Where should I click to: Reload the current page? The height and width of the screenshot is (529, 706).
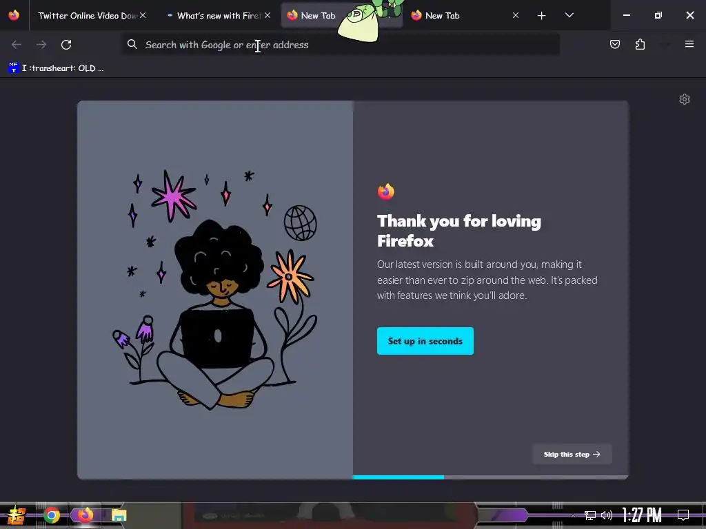tap(66, 45)
